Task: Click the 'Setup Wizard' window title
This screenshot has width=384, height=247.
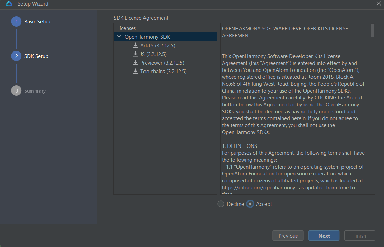Action: (33, 4)
